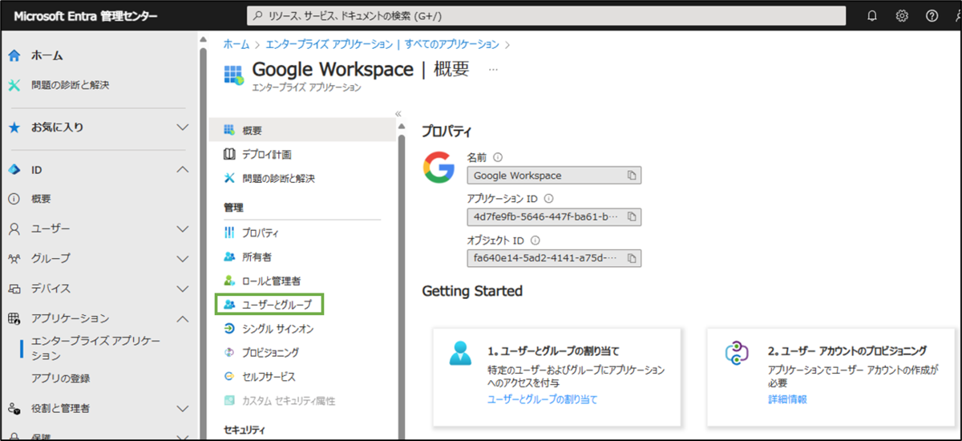This screenshot has width=962, height=441.
Task: Click the デバイス icon in sidebar
Action: pyautogui.click(x=14, y=289)
